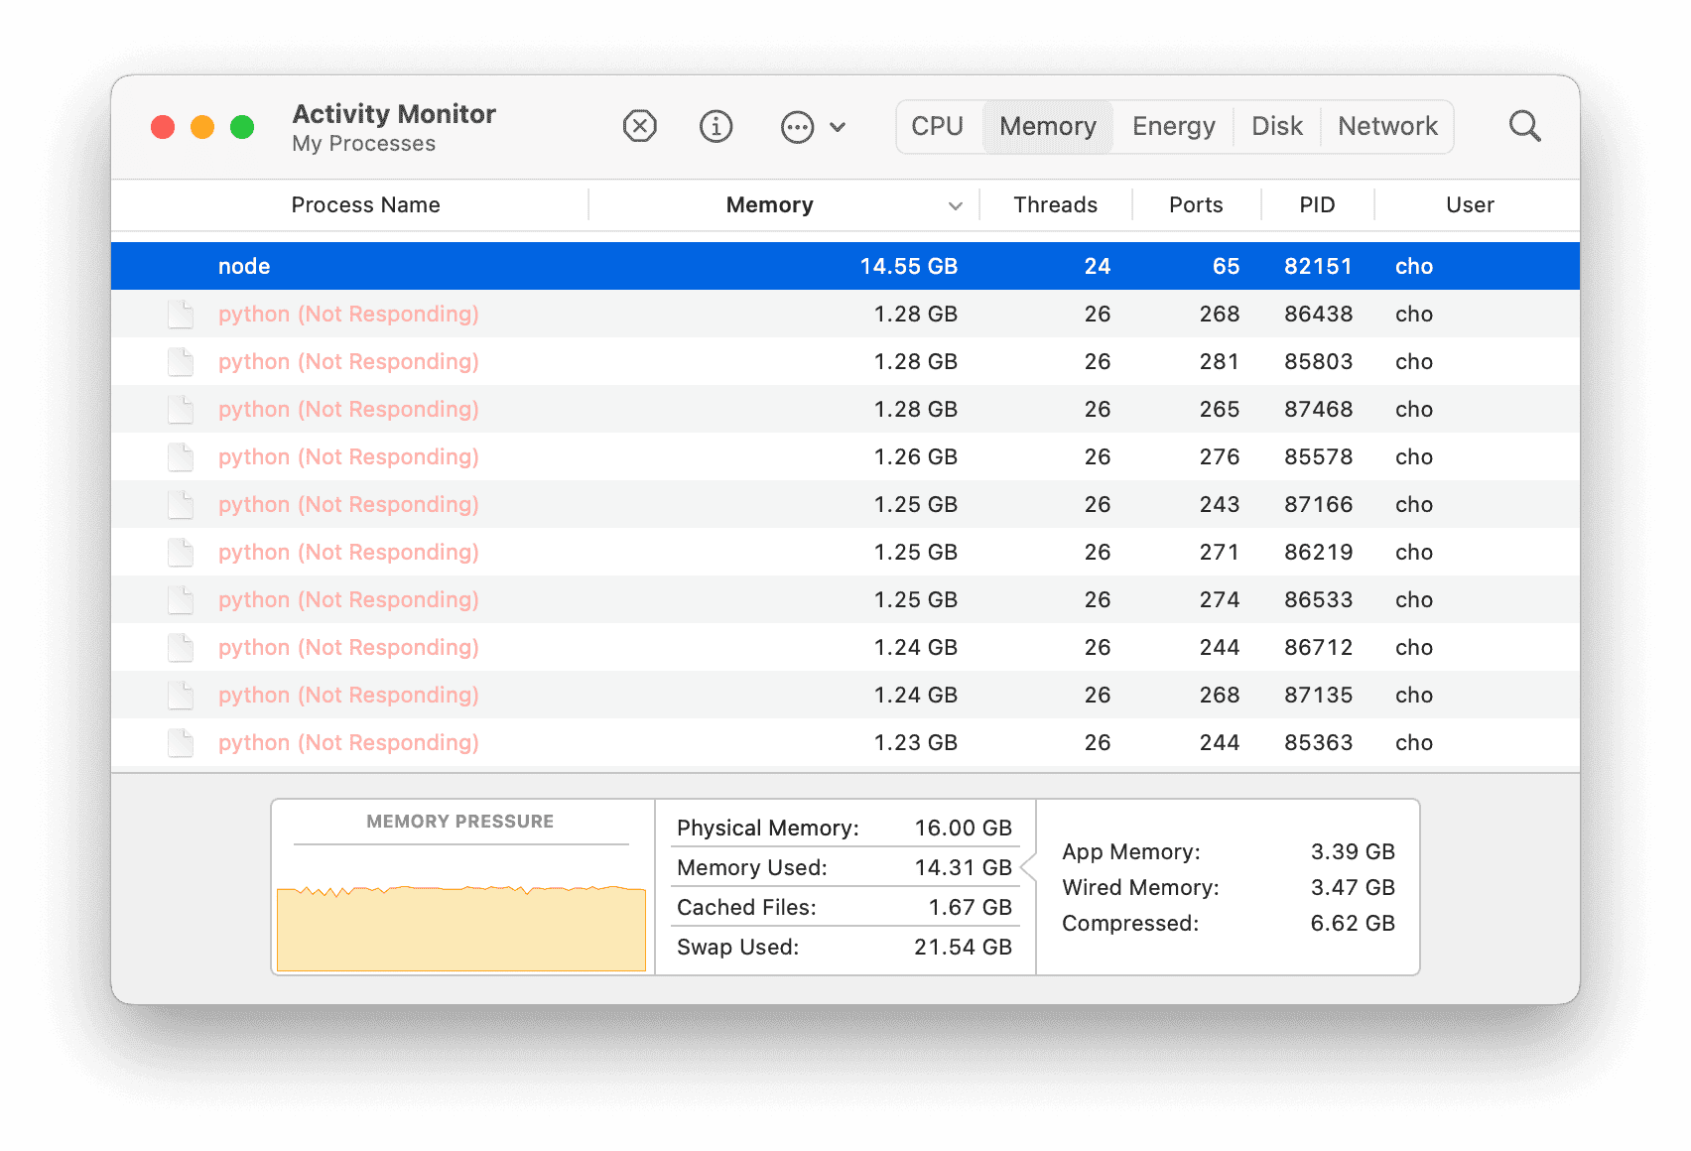This screenshot has height=1151, width=1691.
Task: Select the Network tab
Action: (1386, 127)
